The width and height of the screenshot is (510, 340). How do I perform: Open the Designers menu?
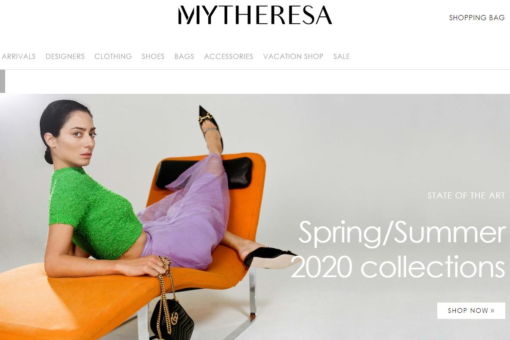(x=65, y=56)
